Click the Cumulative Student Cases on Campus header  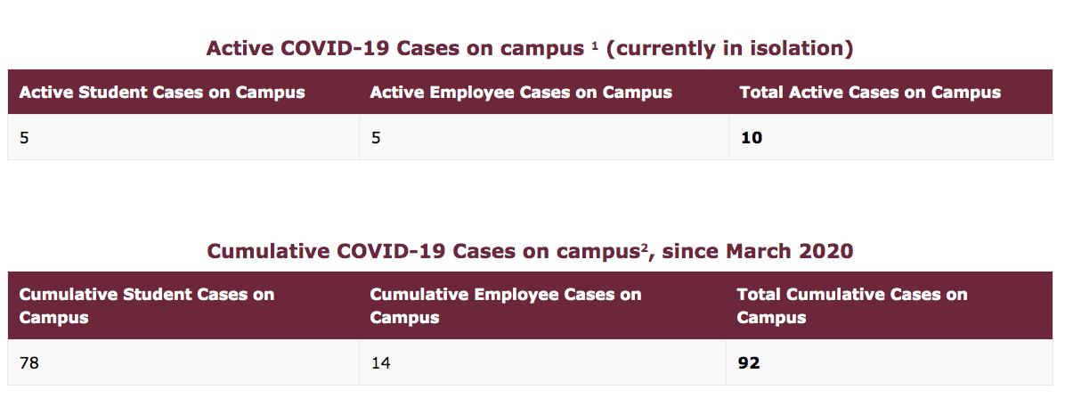(x=147, y=305)
